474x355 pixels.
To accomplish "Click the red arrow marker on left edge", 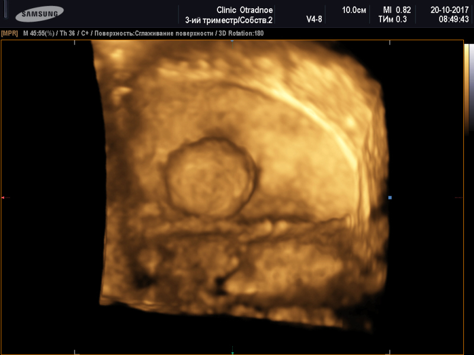I will [3, 198].
